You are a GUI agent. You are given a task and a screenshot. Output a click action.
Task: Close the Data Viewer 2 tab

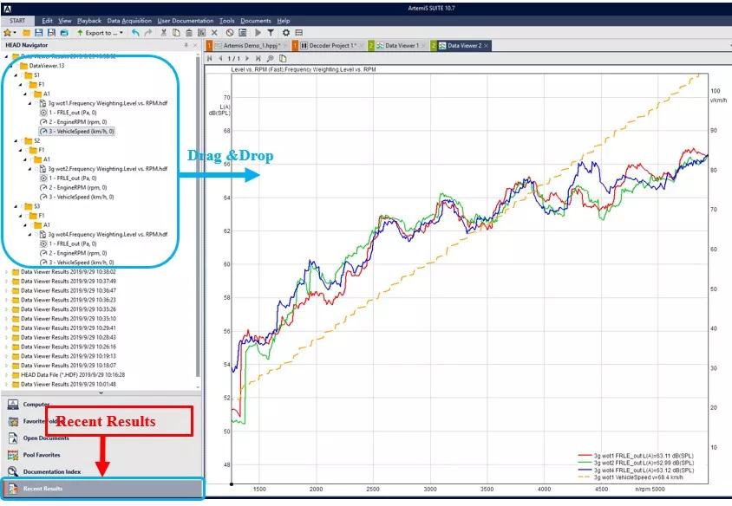(x=487, y=45)
